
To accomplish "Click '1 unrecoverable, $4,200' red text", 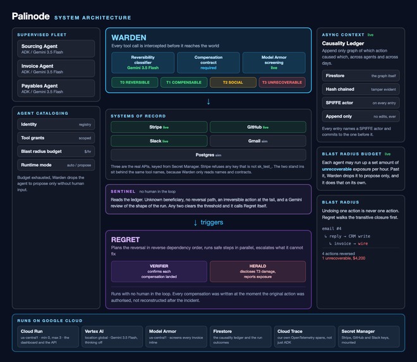I will [344, 258].
